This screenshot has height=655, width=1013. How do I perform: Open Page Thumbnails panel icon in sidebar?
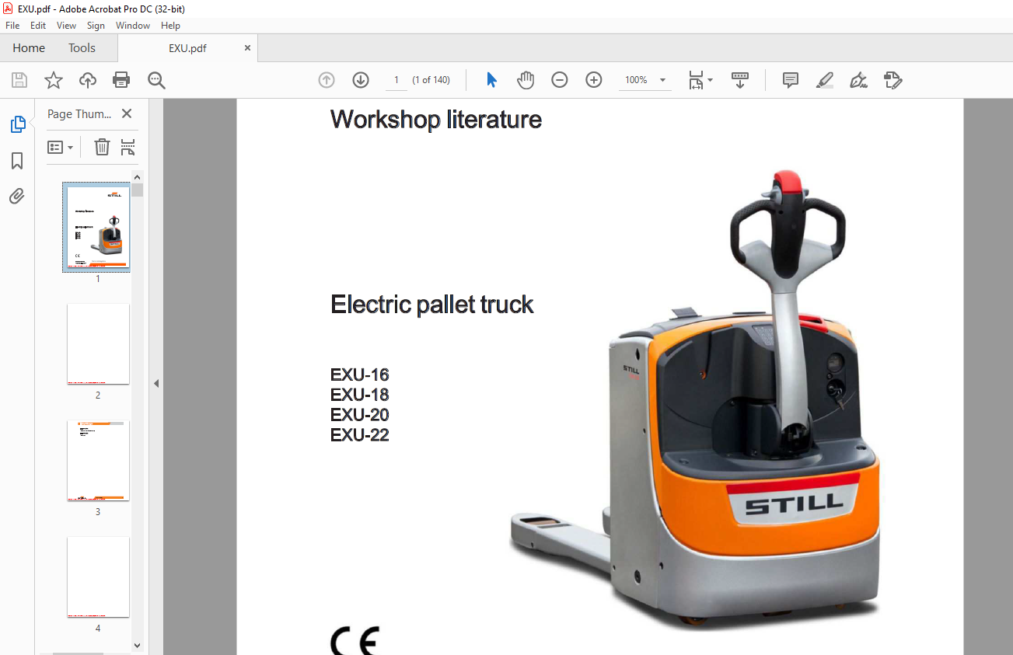[x=17, y=124]
